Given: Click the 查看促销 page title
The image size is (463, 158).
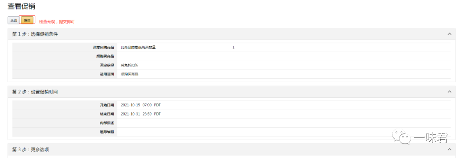Looking at the screenshot, I should pos(21,6).
